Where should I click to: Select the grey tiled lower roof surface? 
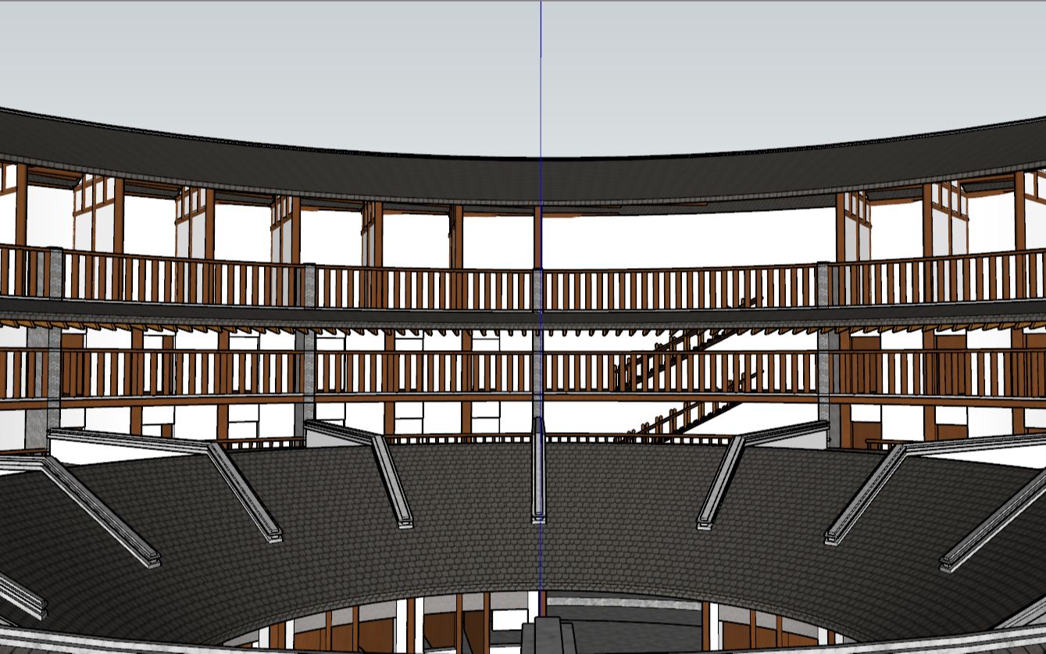coord(523,539)
